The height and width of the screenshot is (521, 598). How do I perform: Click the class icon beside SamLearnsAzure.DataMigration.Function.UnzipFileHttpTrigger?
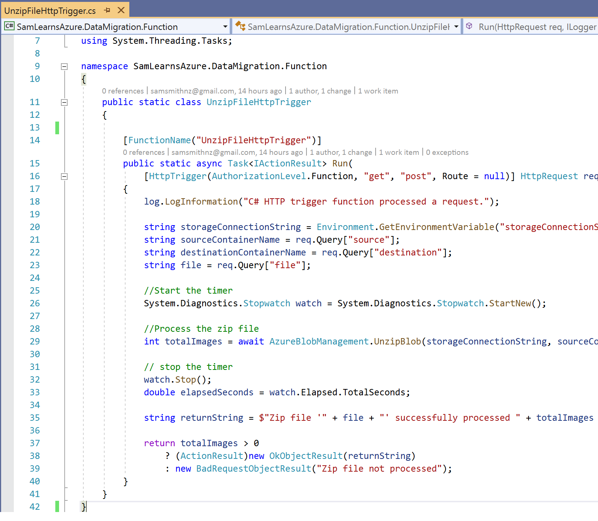point(240,27)
